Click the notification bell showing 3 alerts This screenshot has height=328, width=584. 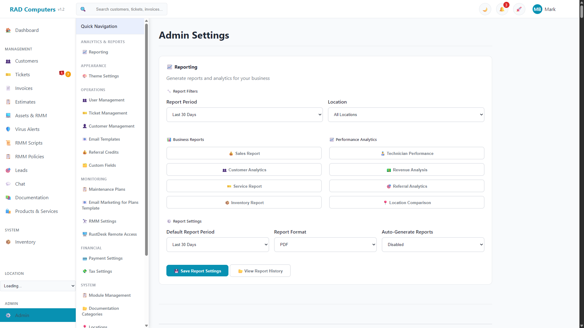pyautogui.click(x=502, y=9)
